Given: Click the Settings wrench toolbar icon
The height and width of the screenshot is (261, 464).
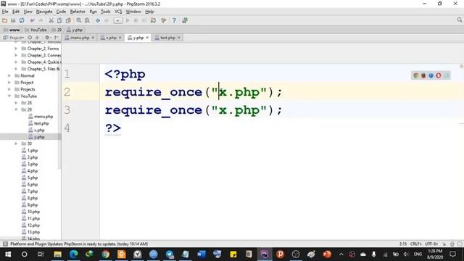Looking at the screenshot, I should 164,20.
